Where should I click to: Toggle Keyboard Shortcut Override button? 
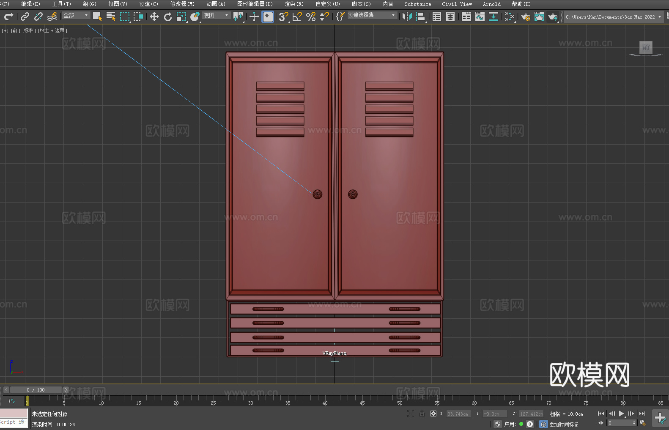268,16
